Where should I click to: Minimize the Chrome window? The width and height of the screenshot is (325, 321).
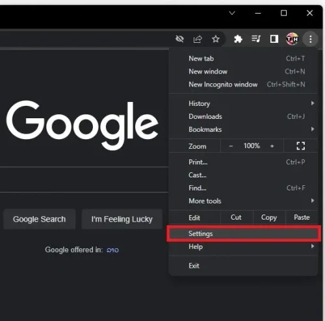[258, 13]
